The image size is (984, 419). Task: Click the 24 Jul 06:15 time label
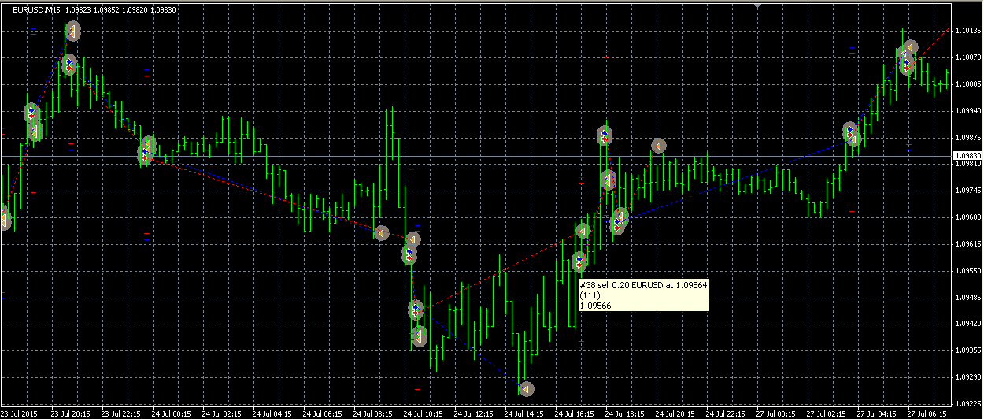[x=323, y=413]
